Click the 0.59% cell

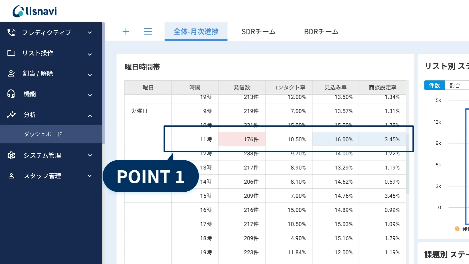point(382,182)
